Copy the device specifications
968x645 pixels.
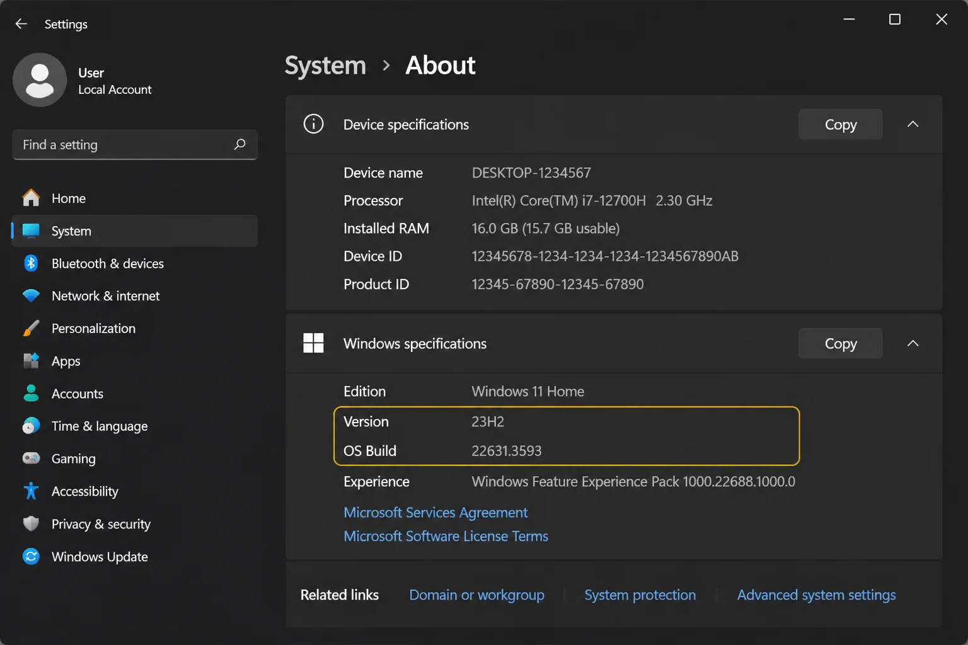[x=840, y=124]
